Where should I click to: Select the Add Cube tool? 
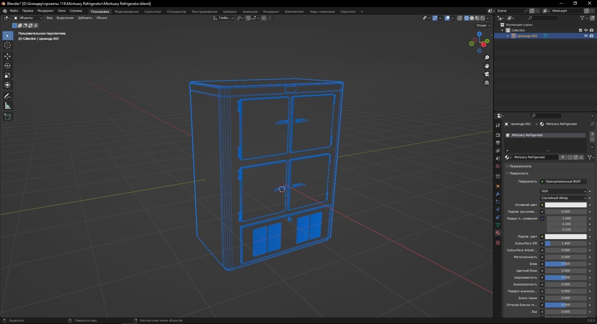pyautogui.click(x=7, y=117)
